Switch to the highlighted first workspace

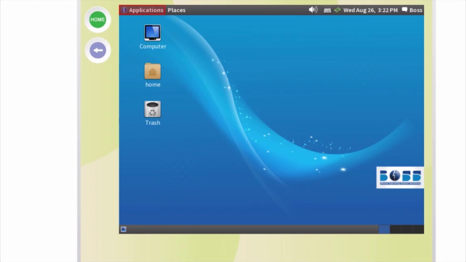[384, 229]
